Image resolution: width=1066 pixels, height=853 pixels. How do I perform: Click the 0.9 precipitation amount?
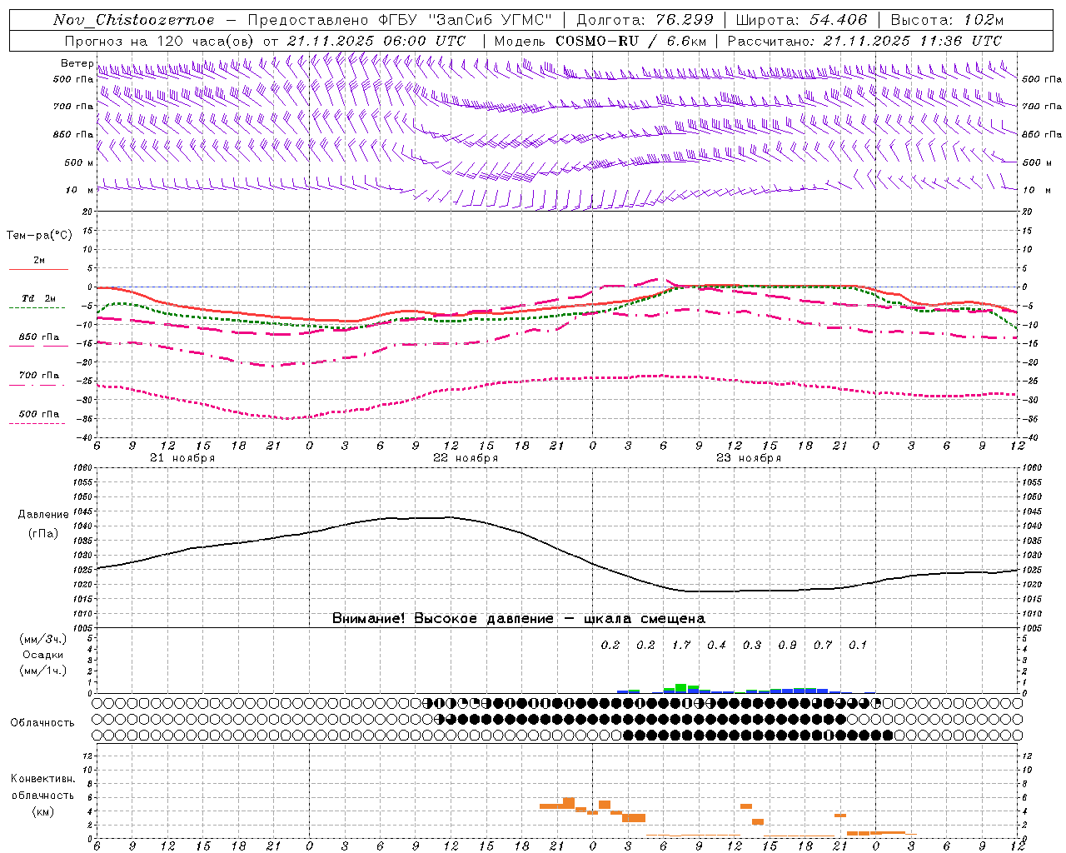pyautogui.click(x=787, y=645)
